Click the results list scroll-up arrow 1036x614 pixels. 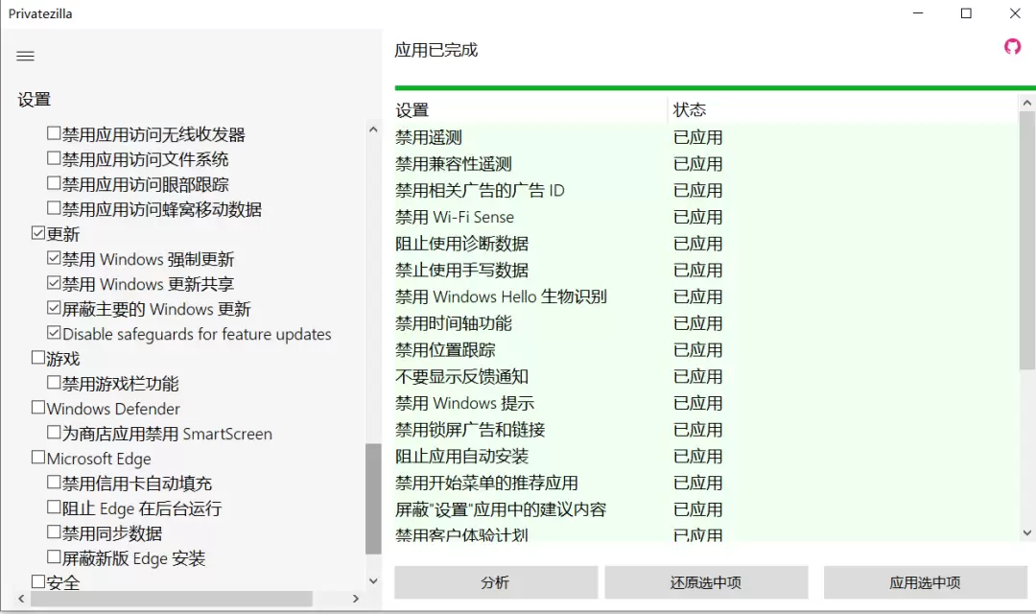coord(1026,103)
